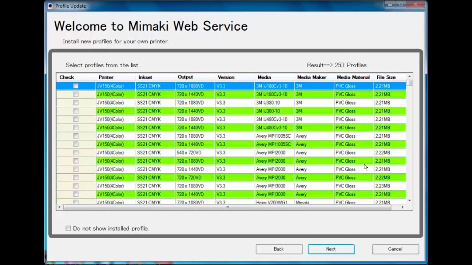Check the 720 x 1080VD Avery MPI3000 profile
Screen dimensions: 472x265
pos(76,186)
